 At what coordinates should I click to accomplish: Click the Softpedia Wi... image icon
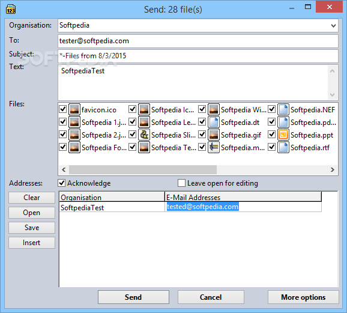pos(214,109)
